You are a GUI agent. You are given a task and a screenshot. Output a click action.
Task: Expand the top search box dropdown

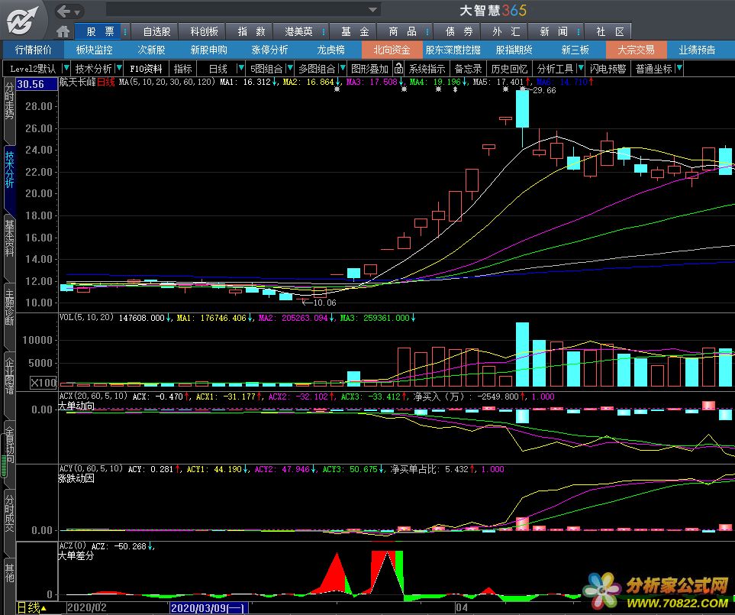coord(372,9)
